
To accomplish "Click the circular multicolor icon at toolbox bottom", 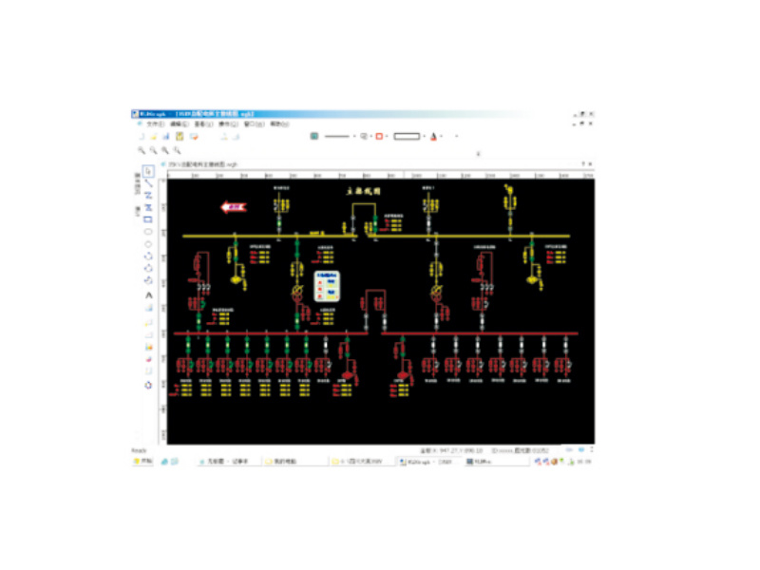I will click(x=148, y=385).
